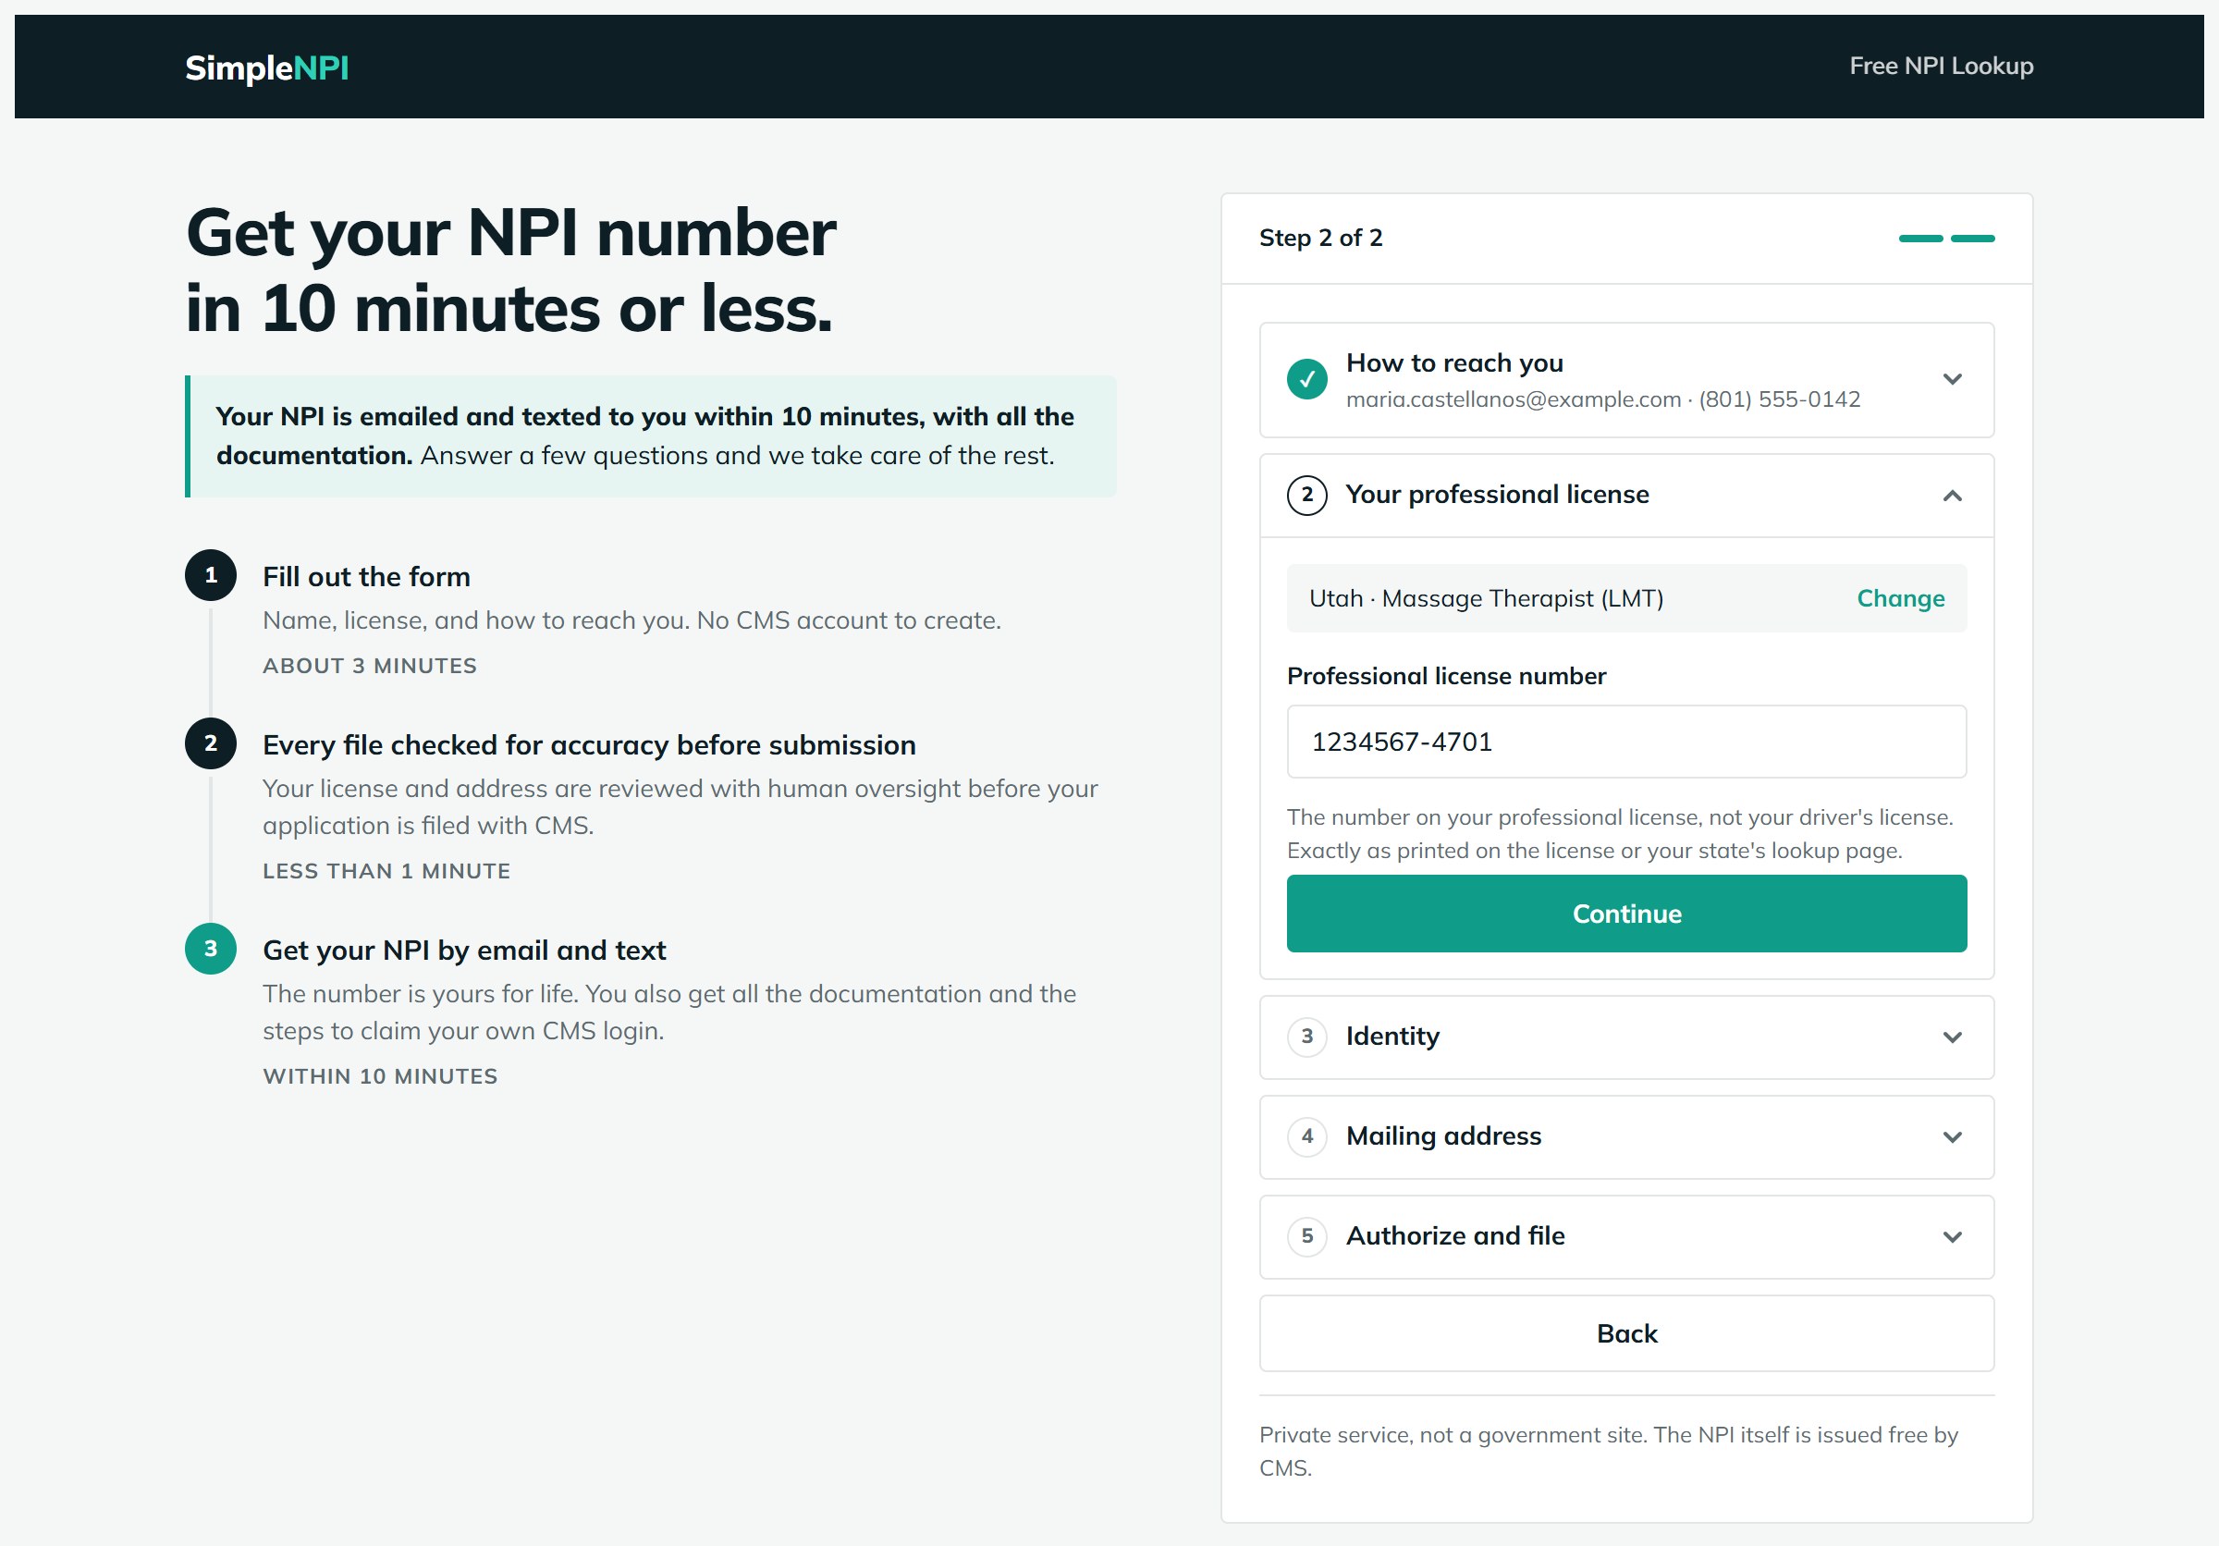Click the number 5 circle beside Authorize and file
The image size is (2219, 1546).
[1306, 1235]
